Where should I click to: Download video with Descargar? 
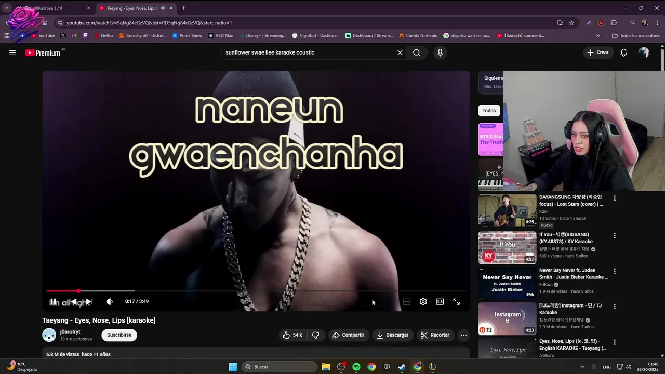tap(393, 335)
